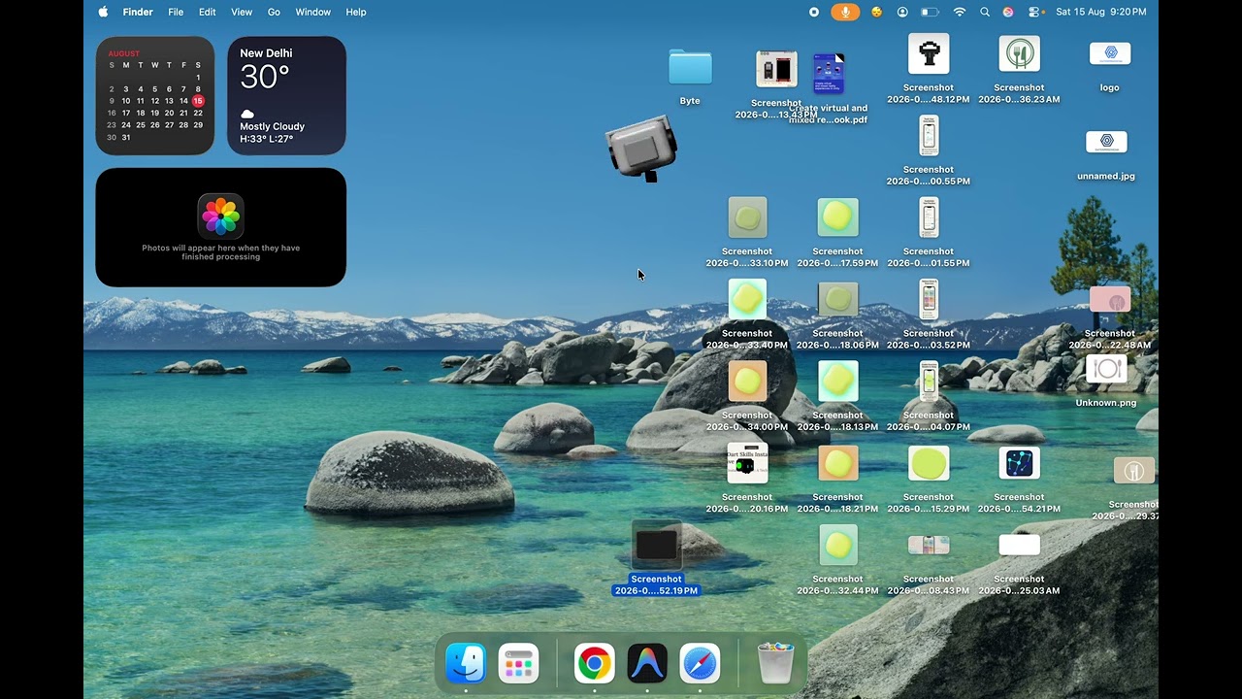Open the File menu
The image size is (1242, 699).
[176, 12]
